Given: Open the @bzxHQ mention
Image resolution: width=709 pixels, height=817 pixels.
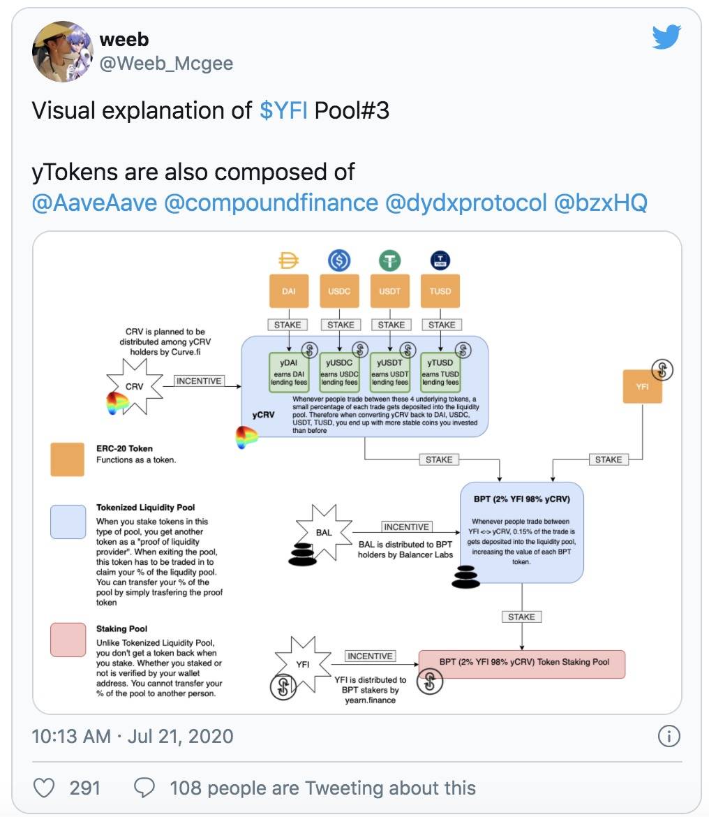Looking at the screenshot, I should pyautogui.click(x=601, y=203).
